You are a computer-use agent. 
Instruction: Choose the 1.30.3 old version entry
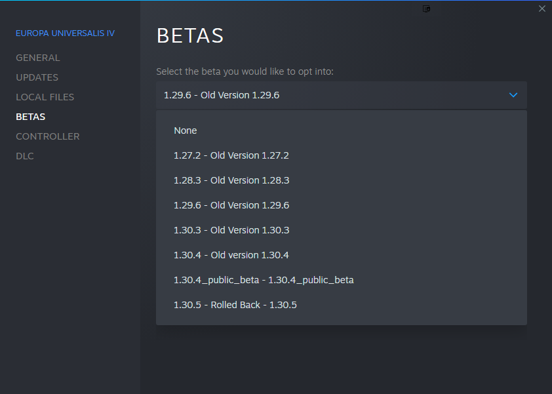(231, 230)
